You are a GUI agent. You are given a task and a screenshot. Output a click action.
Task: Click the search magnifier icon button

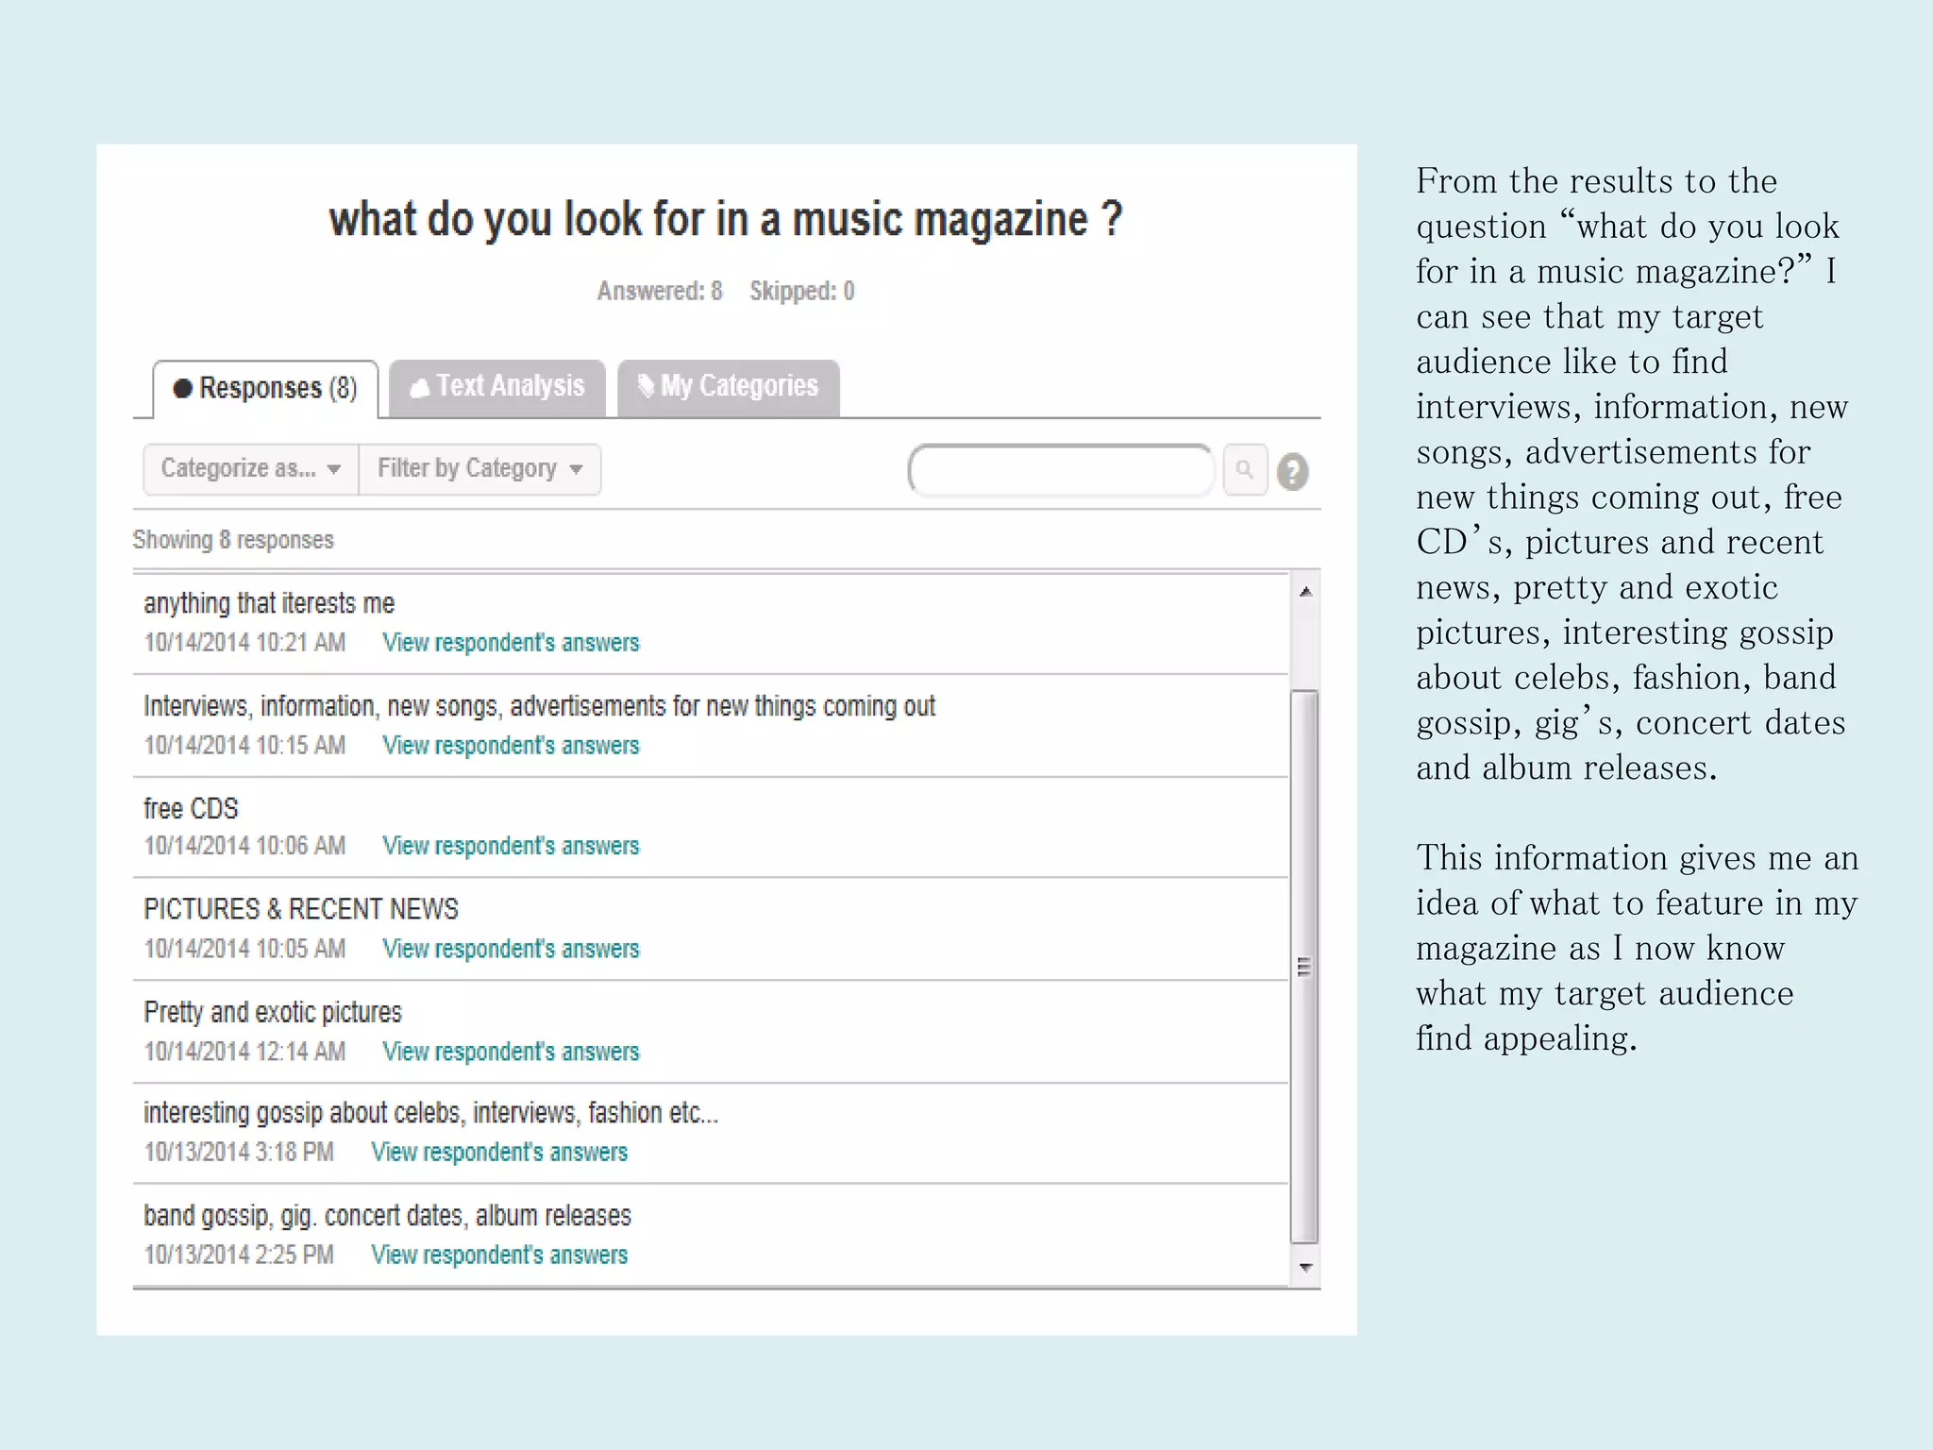(x=1244, y=469)
